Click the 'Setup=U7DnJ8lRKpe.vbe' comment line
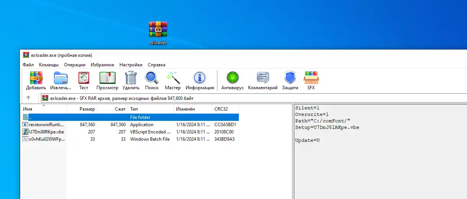467x199 pixels. click(x=327, y=127)
